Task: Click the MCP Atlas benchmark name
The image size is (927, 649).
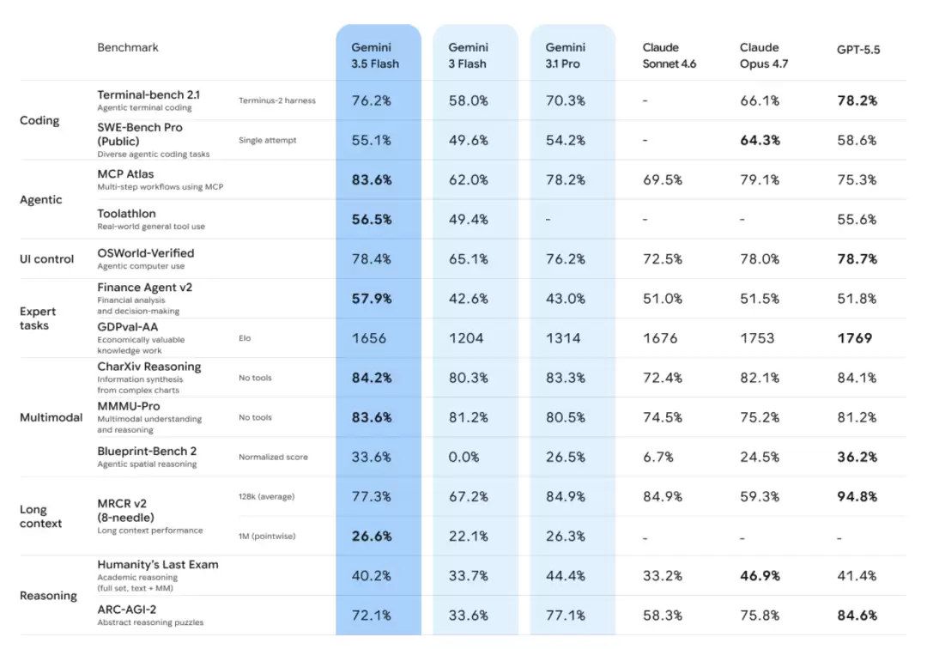Action: 125,173
